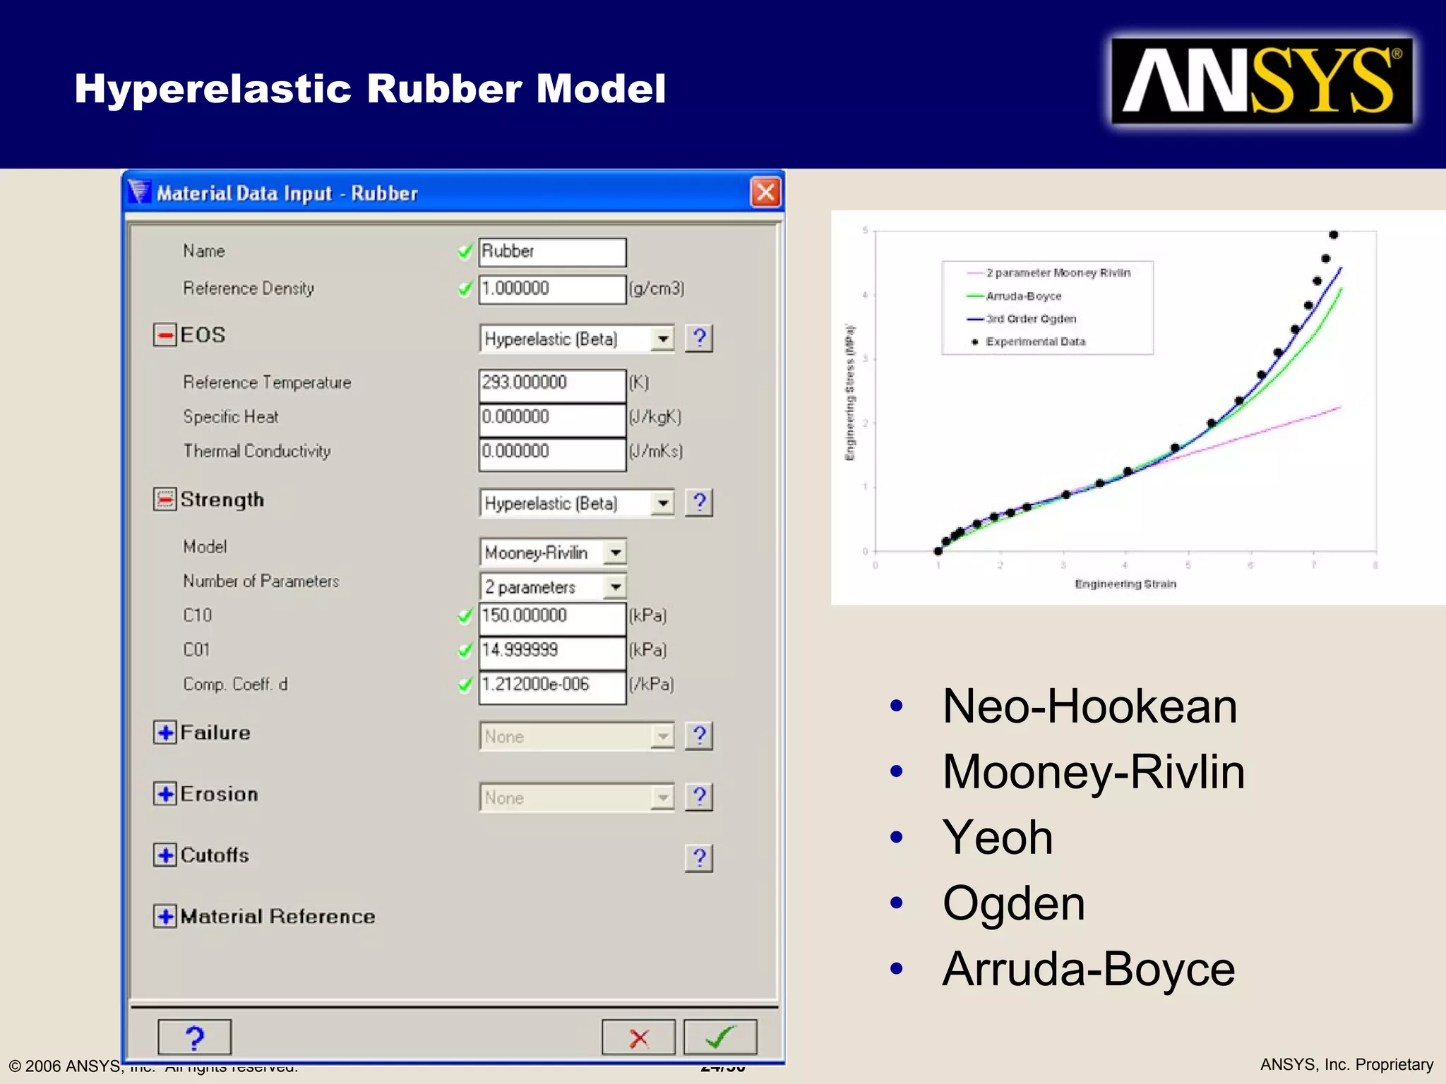
Task: Click the Comp. Coeff. d value field
Action: (x=552, y=687)
